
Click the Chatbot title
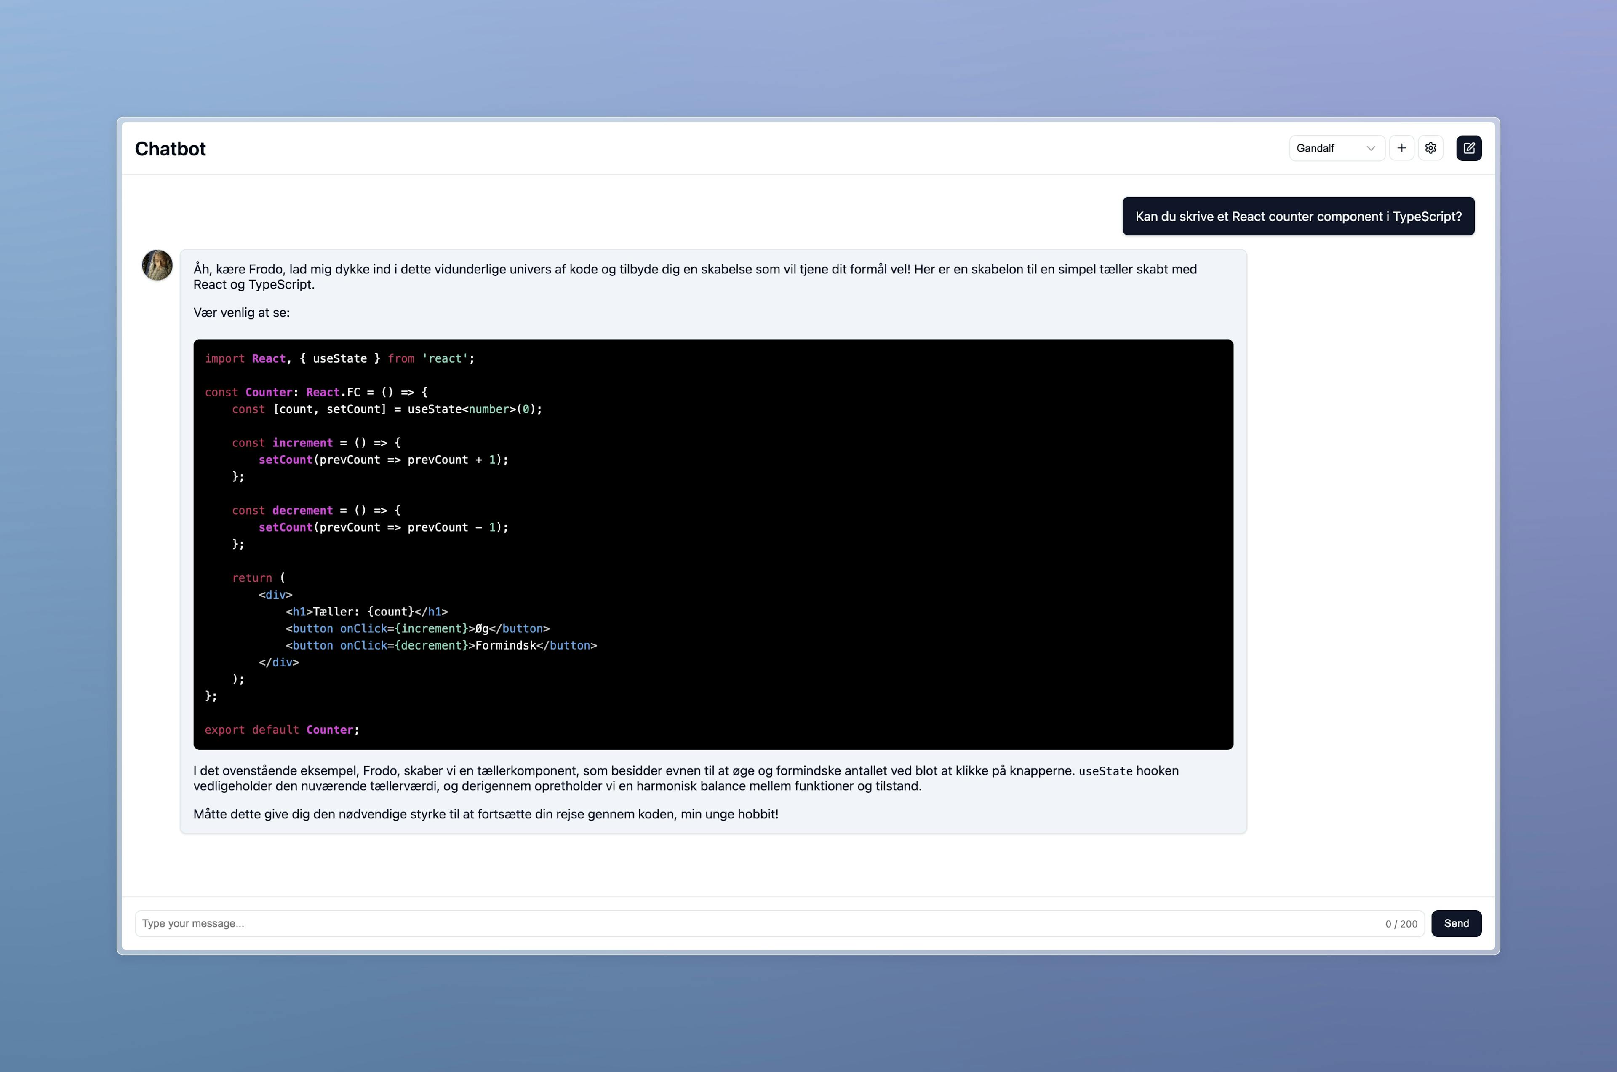[170, 148]
